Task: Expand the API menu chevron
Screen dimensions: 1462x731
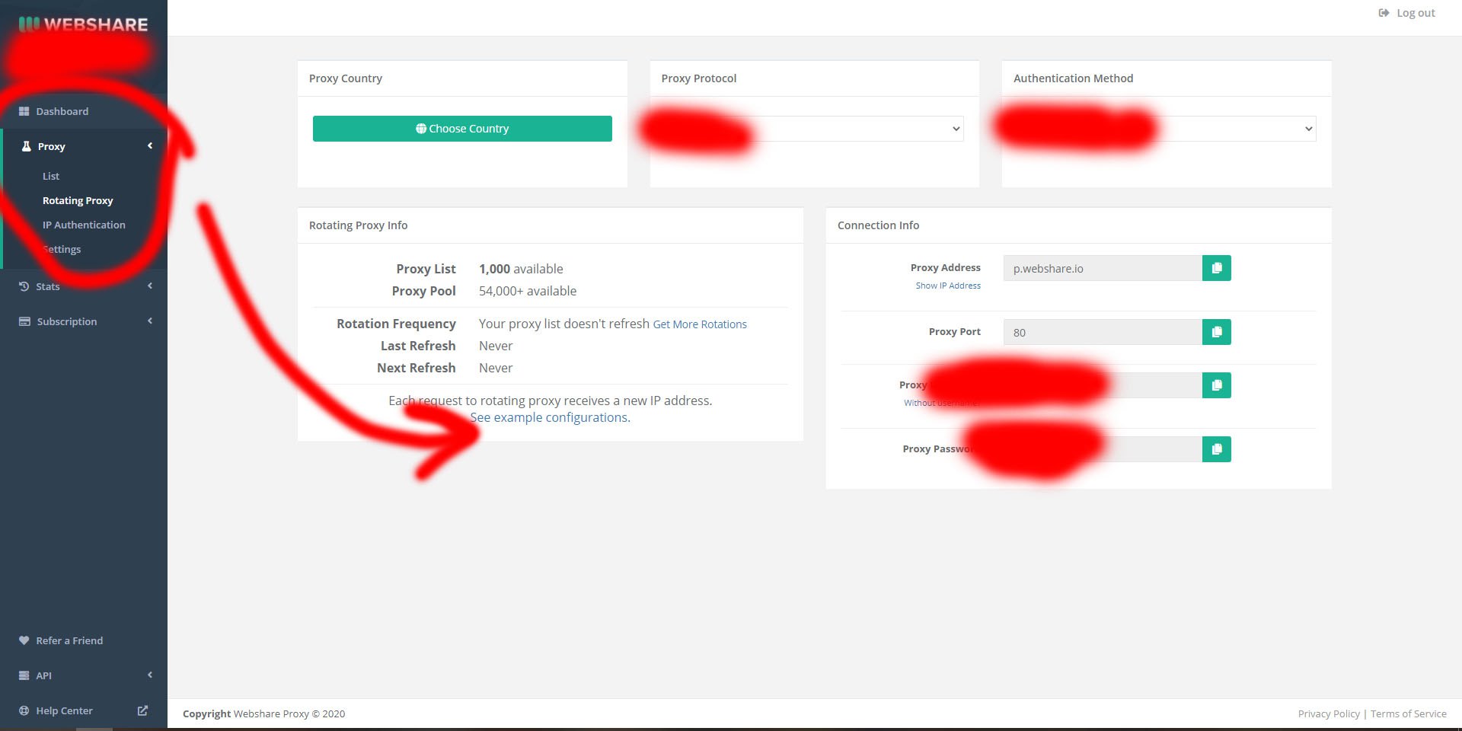Action: click(x=150, y=675)
